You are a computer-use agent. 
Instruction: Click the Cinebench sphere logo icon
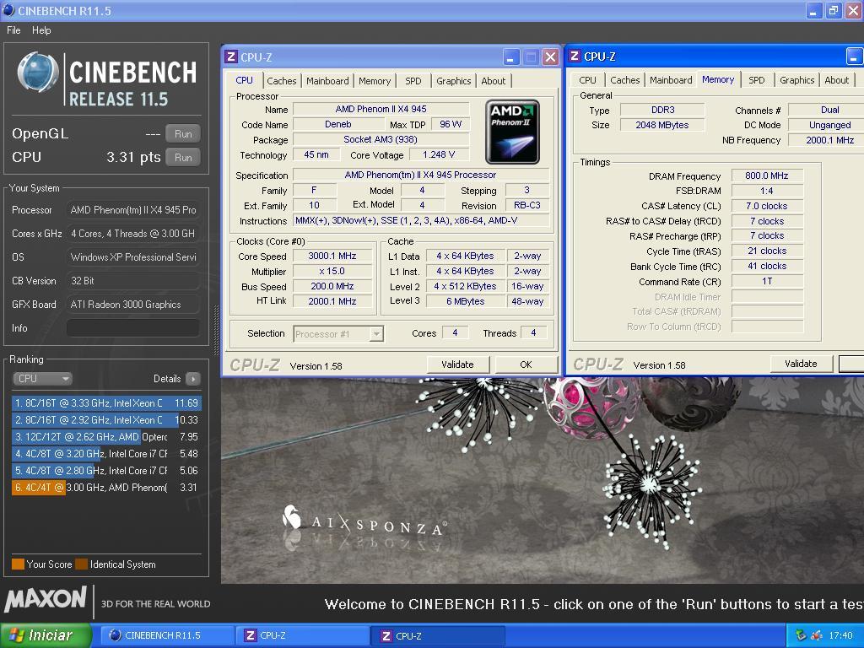pos(38,73)
